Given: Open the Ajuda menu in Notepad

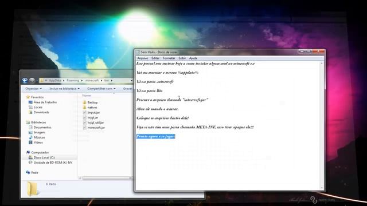Looking at the screenshot, I should pyautogui.click(x=193, y=58).
